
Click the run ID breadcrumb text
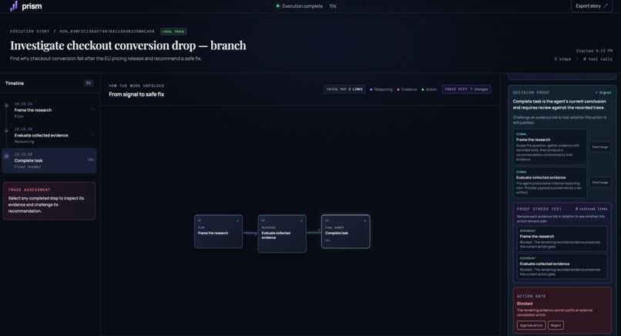pyautogui.click(x=107, y=32)
